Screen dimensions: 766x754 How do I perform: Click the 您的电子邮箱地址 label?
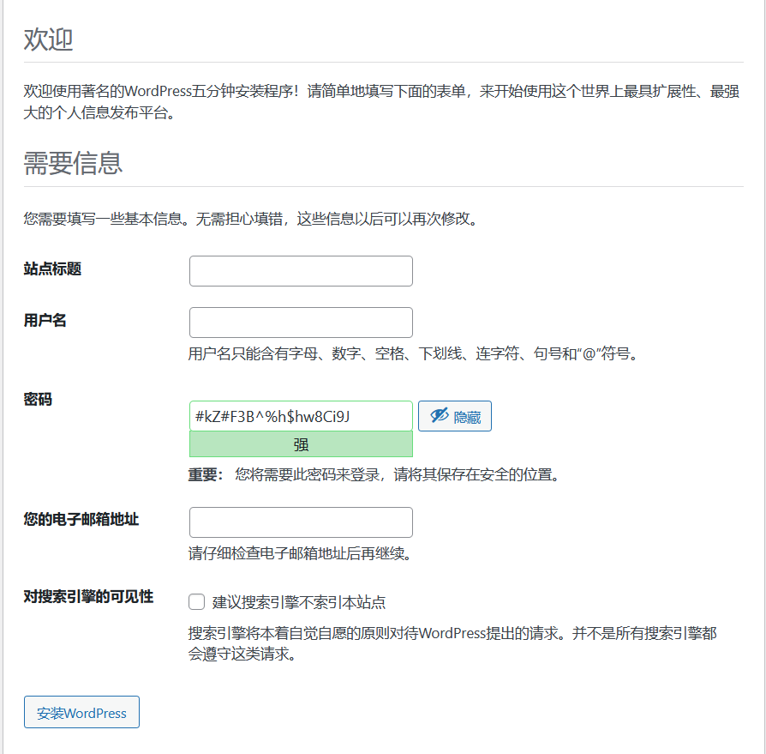pos(81,519)
